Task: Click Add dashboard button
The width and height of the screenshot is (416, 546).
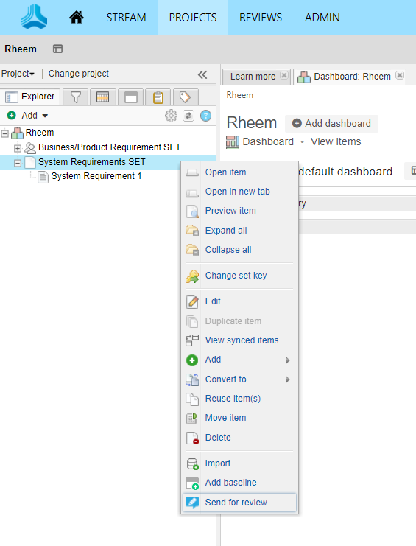Action: 331,123
